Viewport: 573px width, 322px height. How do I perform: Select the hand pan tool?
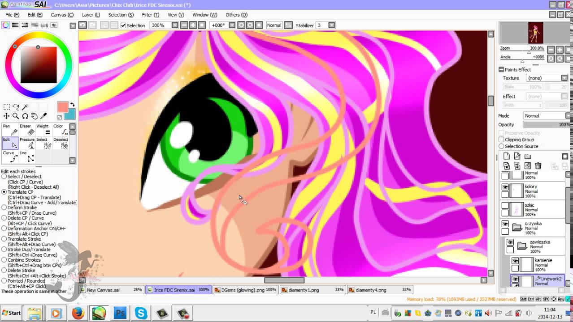point(34,116)
